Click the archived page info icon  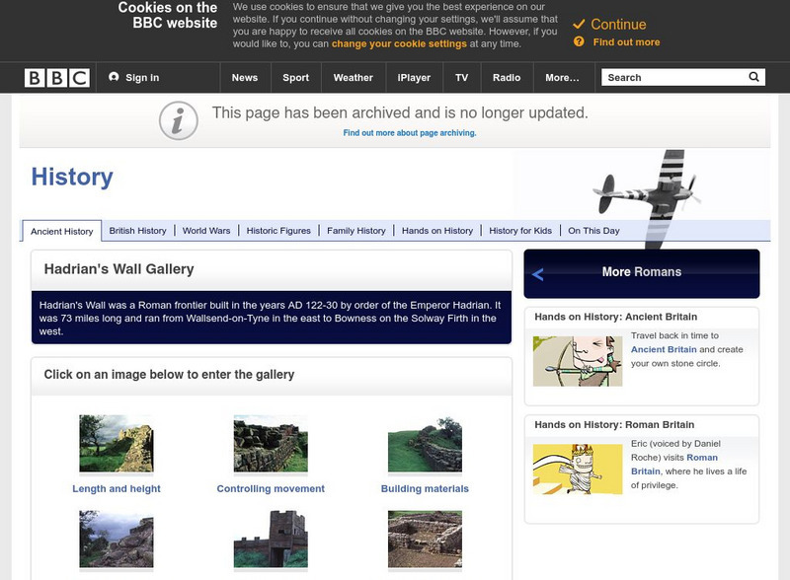click(x=179, y=120)
